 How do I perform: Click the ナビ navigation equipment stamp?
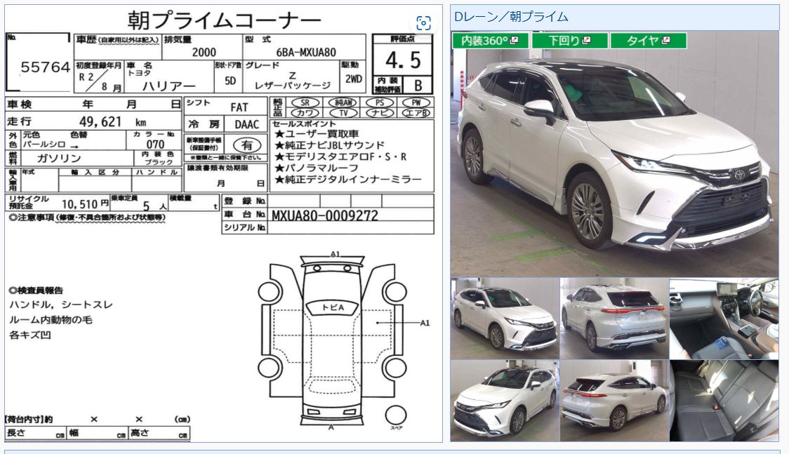click(x=381, y=112)
